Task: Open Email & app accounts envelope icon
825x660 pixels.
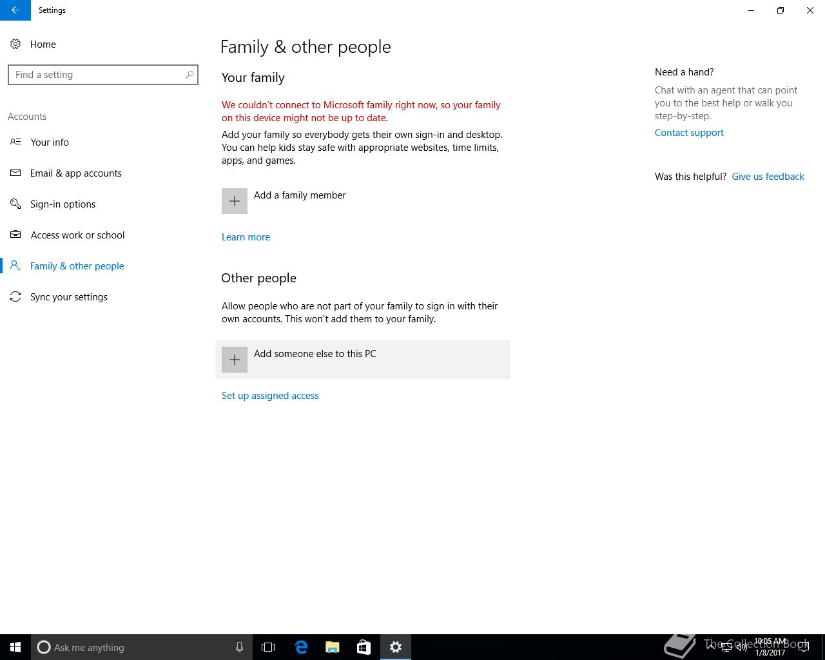Action: [x=15, y=173]
